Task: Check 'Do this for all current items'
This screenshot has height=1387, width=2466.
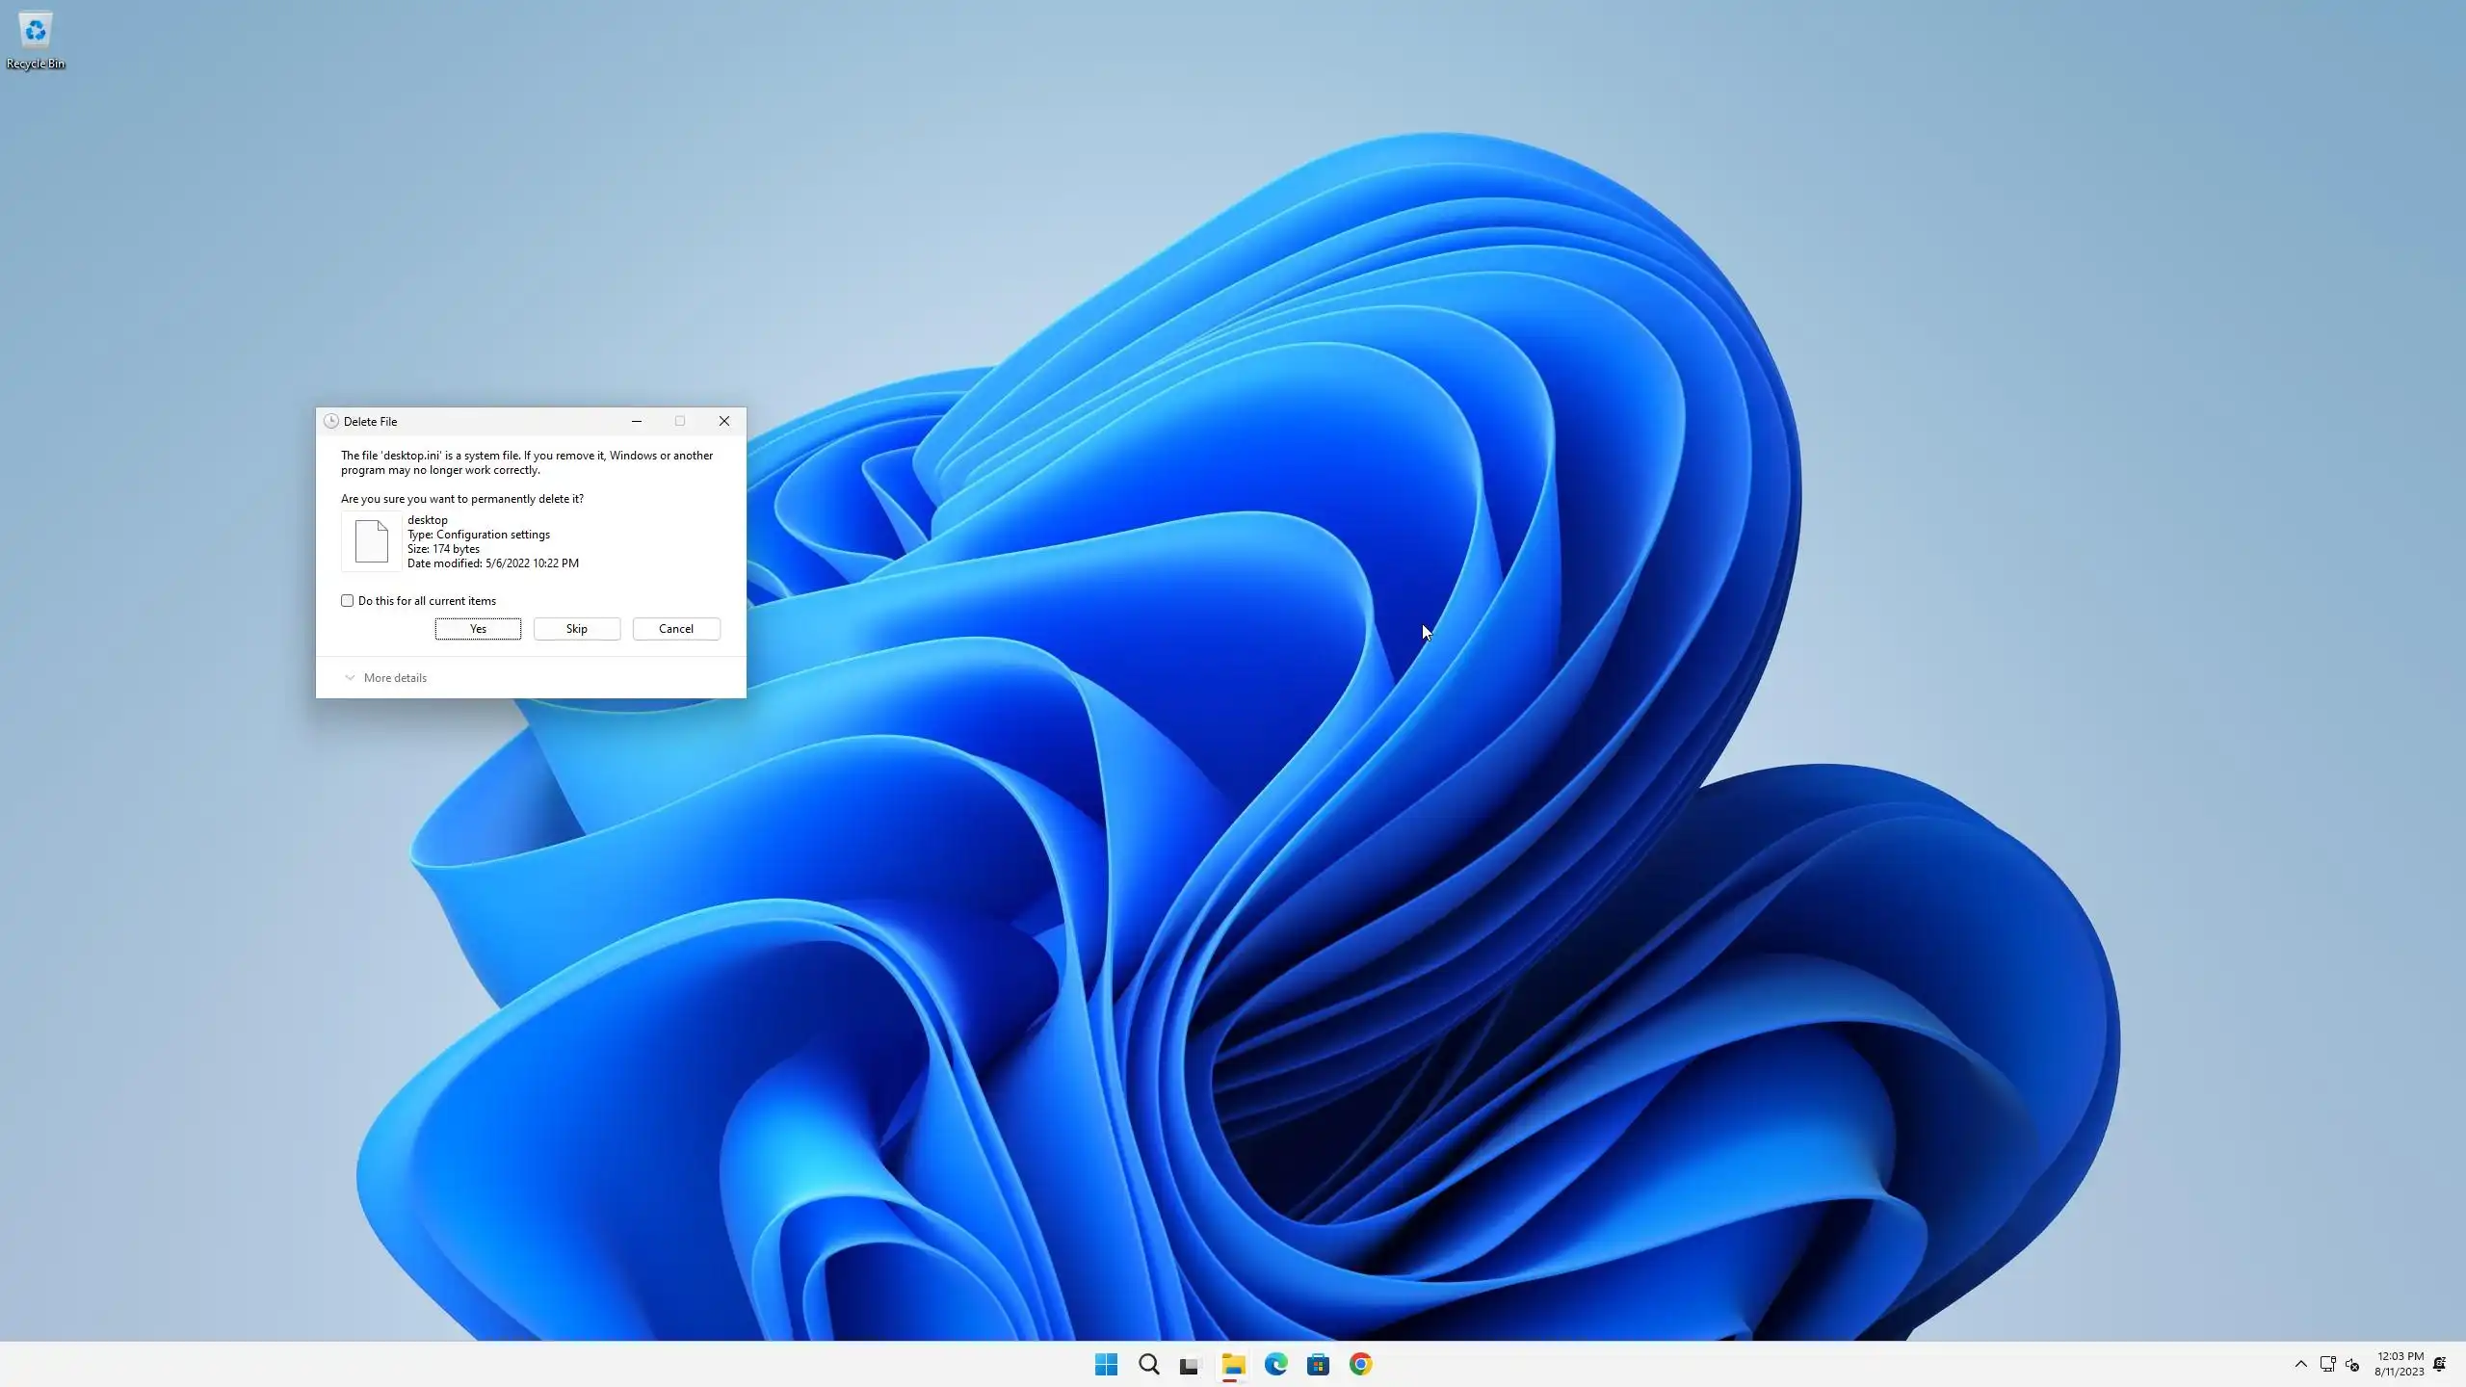Action: (x=348, y=600)
